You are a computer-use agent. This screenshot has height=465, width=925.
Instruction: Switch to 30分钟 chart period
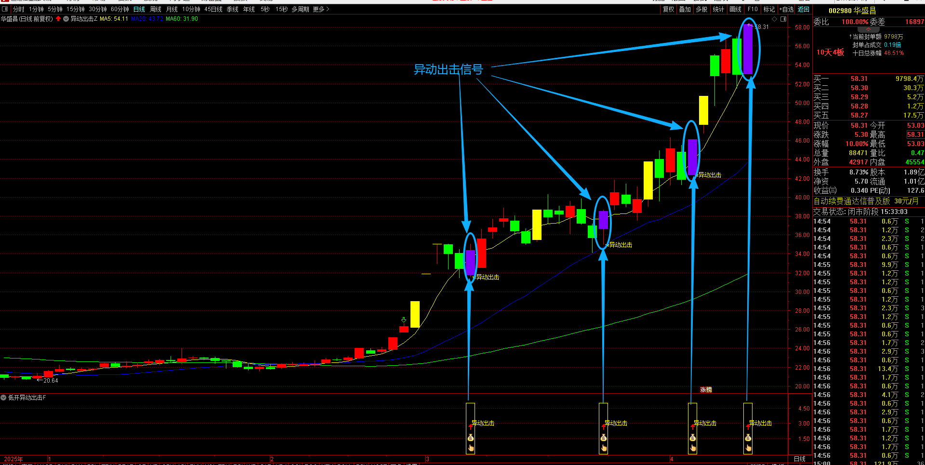98,9
